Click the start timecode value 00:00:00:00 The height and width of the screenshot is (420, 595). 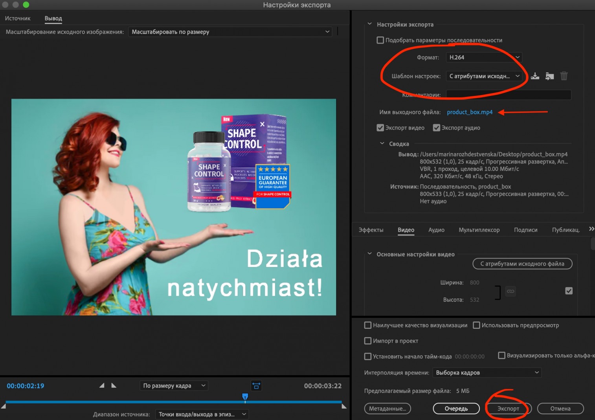pyautogui.click(x=470, y=357)
